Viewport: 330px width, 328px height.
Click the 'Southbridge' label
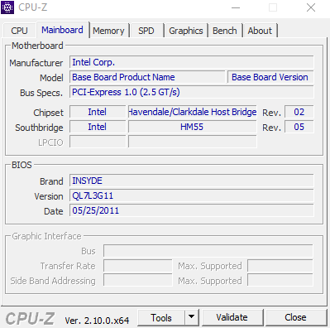(39, 128)
